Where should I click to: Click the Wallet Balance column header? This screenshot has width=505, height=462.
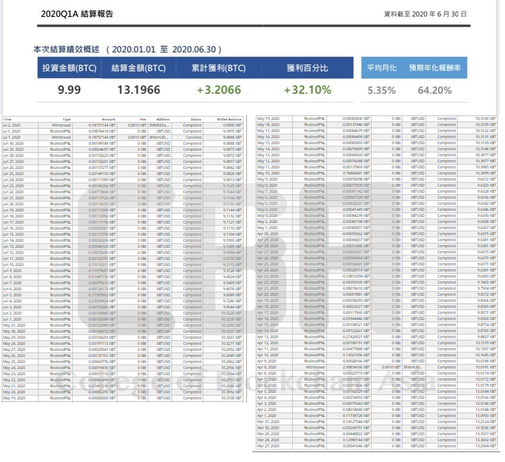click(x=229, y=119)
